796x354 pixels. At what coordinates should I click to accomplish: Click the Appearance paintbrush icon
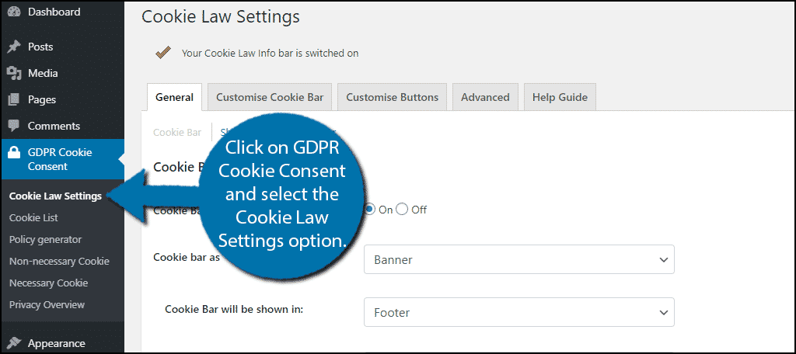tap(14, 343)
